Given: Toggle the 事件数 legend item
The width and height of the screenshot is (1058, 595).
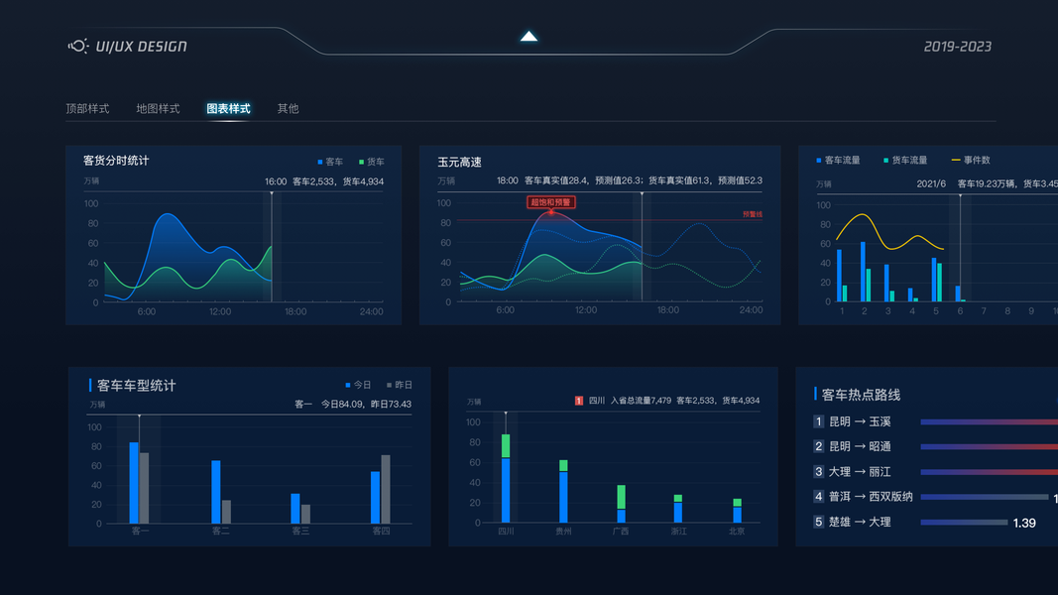Looking at the screenshot, I should pos(971,160).
